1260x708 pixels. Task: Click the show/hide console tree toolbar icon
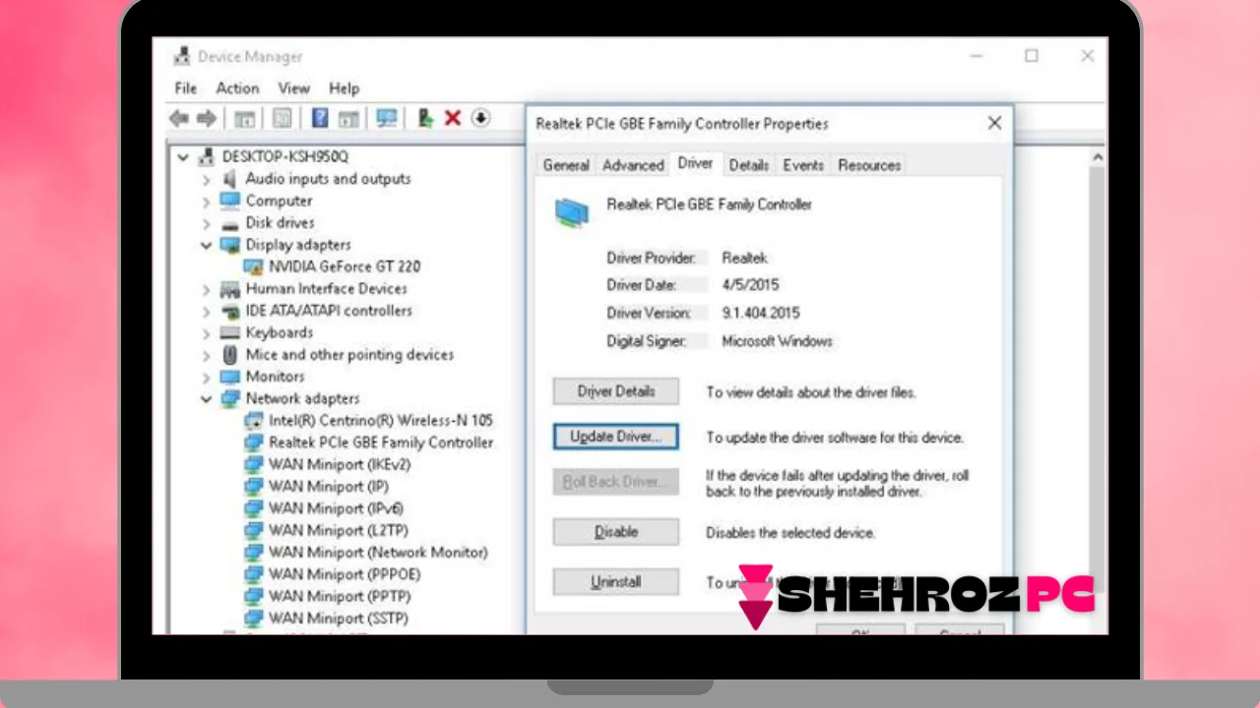pos(245,118)
